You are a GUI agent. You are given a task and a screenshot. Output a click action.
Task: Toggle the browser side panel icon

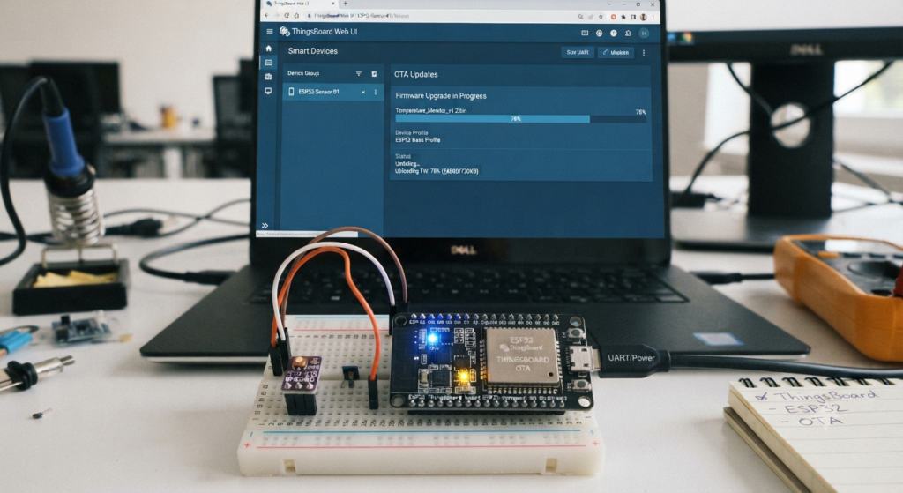click(x=633, y=17)
